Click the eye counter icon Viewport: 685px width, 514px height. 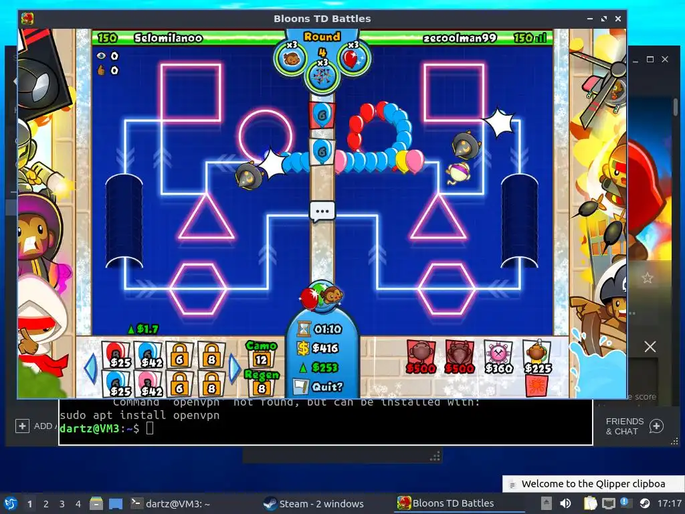(x=102, y=56)
